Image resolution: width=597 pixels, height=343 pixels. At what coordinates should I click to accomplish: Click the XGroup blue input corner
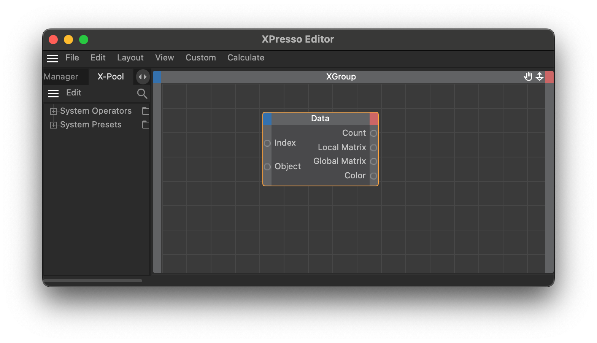(x=157, y=77)
